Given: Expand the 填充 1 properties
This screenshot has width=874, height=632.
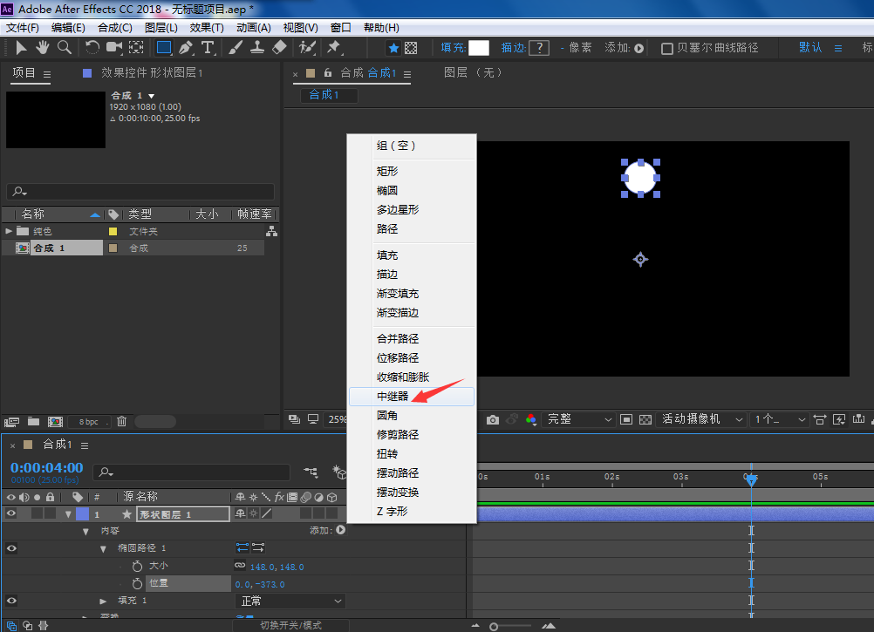Looking at the screenshot, I should pos(103,601).
